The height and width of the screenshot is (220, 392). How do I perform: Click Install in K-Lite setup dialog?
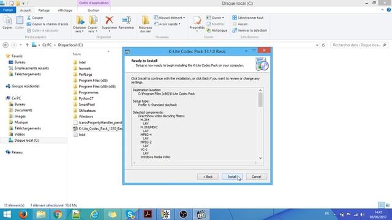coord(232,177)
